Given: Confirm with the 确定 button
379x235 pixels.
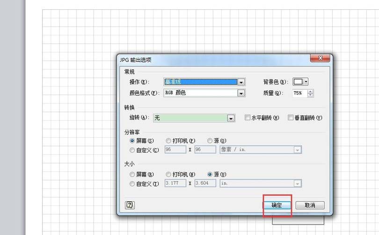Looking at the screenshot, I should point(277,205).
